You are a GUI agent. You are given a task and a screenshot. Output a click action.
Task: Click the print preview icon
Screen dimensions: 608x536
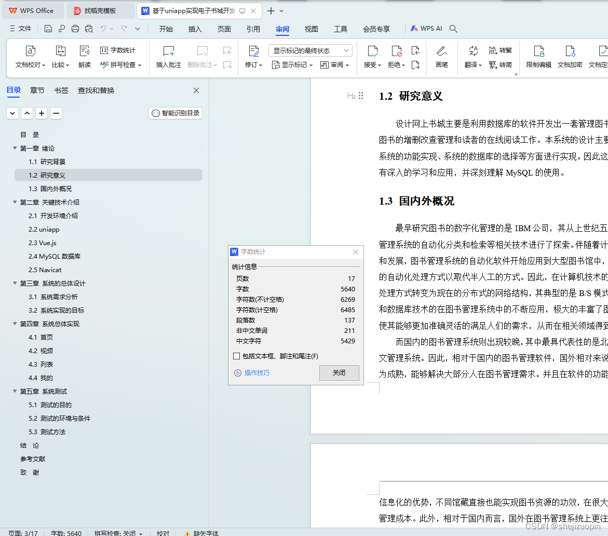(x=89, y=29)
